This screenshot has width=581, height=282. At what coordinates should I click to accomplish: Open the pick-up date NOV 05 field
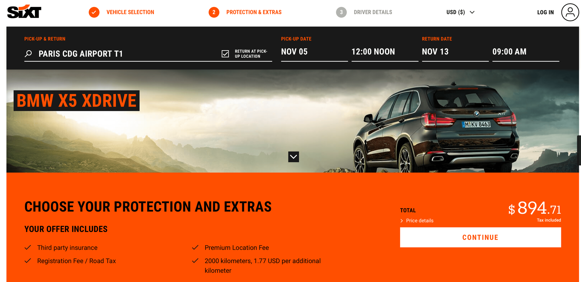[x=314, y=52]
